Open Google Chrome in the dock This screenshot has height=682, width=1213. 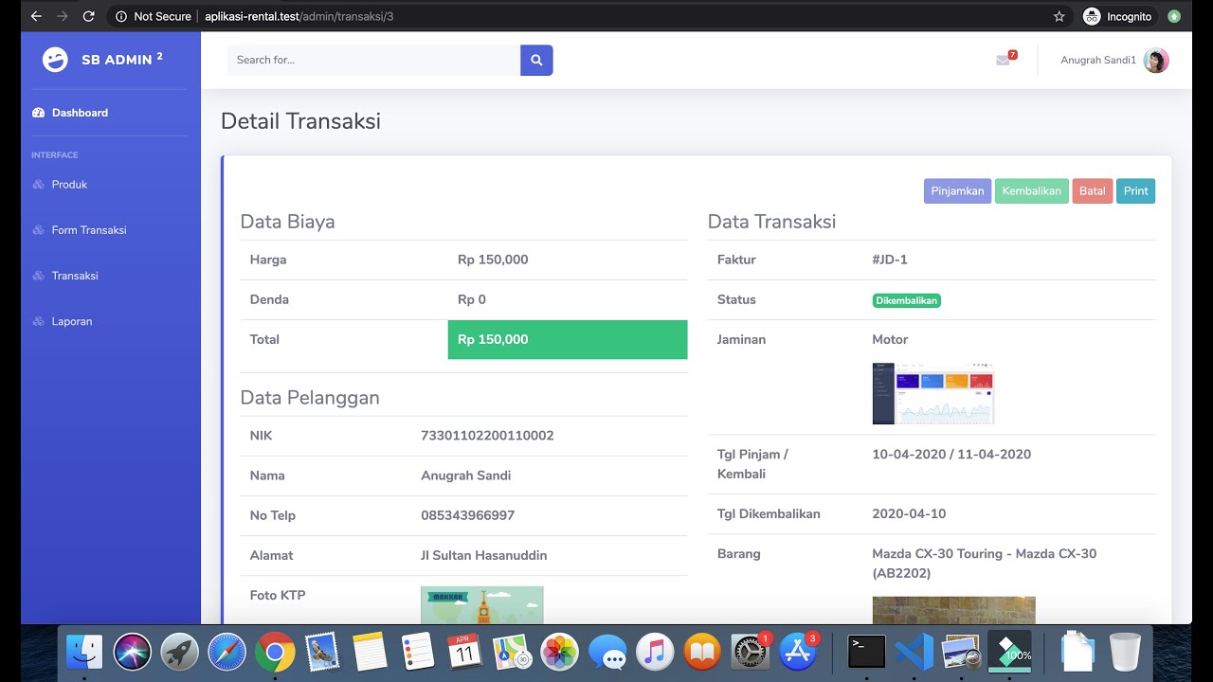coord(275,652)
